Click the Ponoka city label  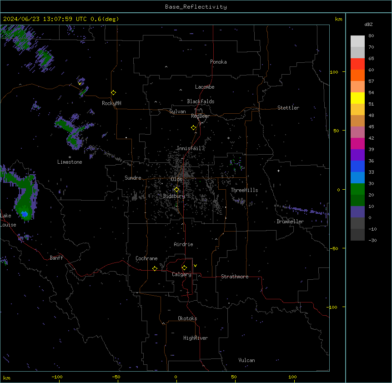click(x=218, y=62)
